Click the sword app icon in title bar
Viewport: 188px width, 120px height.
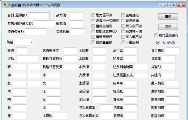click(5, 5)
